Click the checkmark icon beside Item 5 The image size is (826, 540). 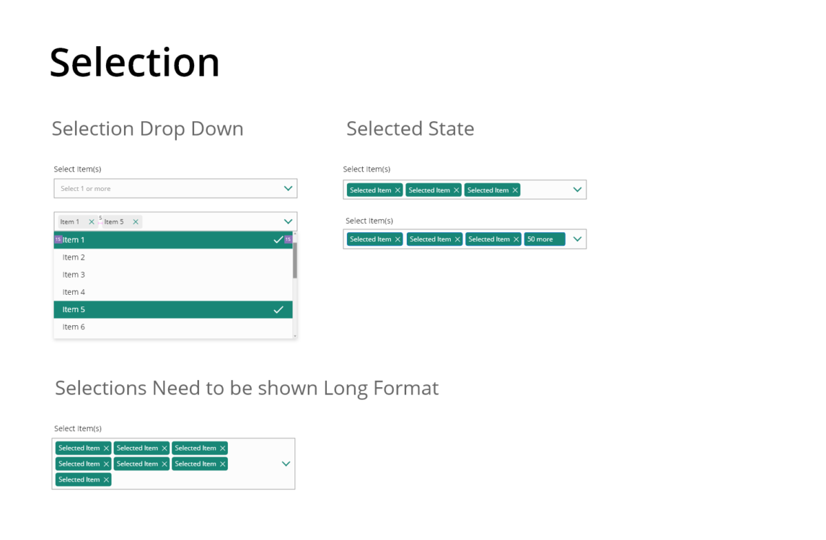[x=279, y=309]
